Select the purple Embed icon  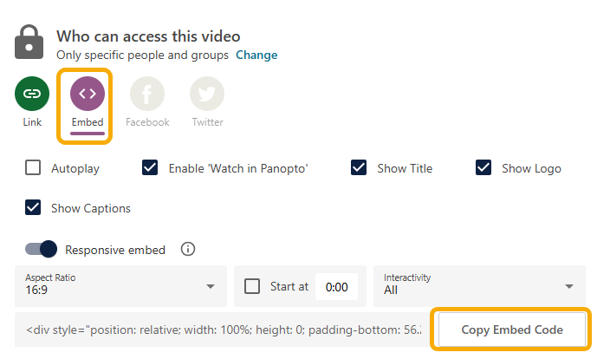pos(88,94)
